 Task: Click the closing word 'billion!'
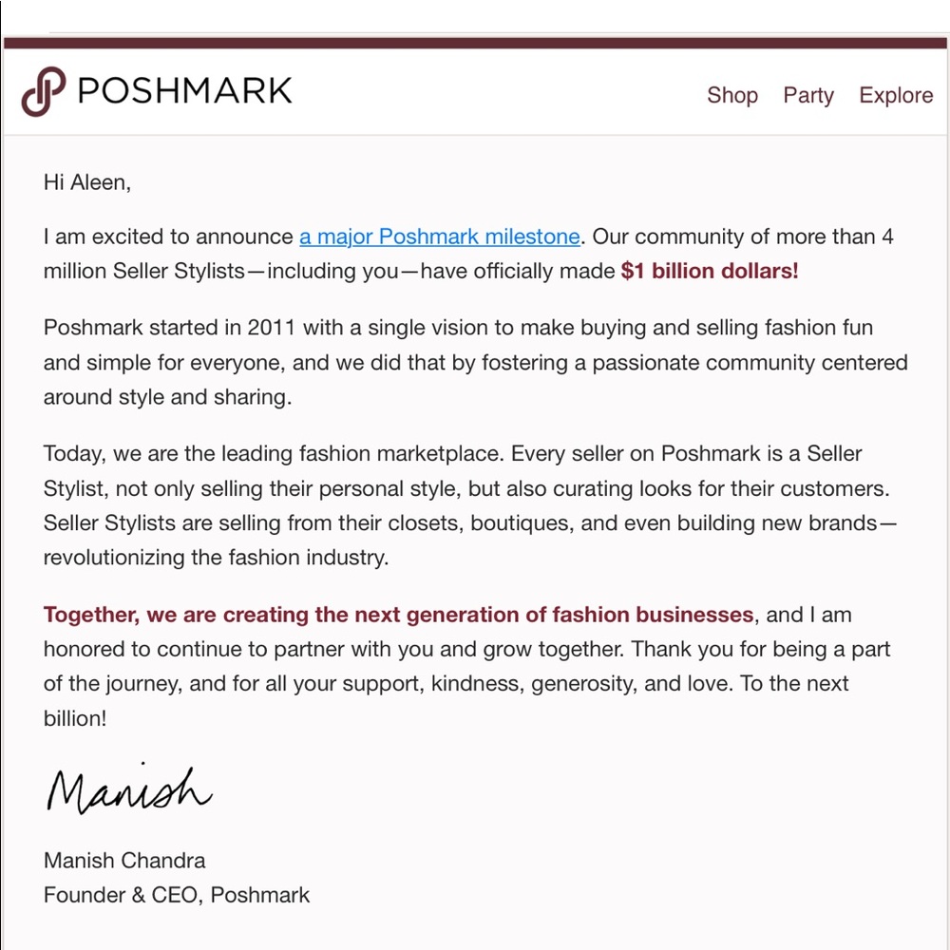pyautogui.click(x=75, y=718)
